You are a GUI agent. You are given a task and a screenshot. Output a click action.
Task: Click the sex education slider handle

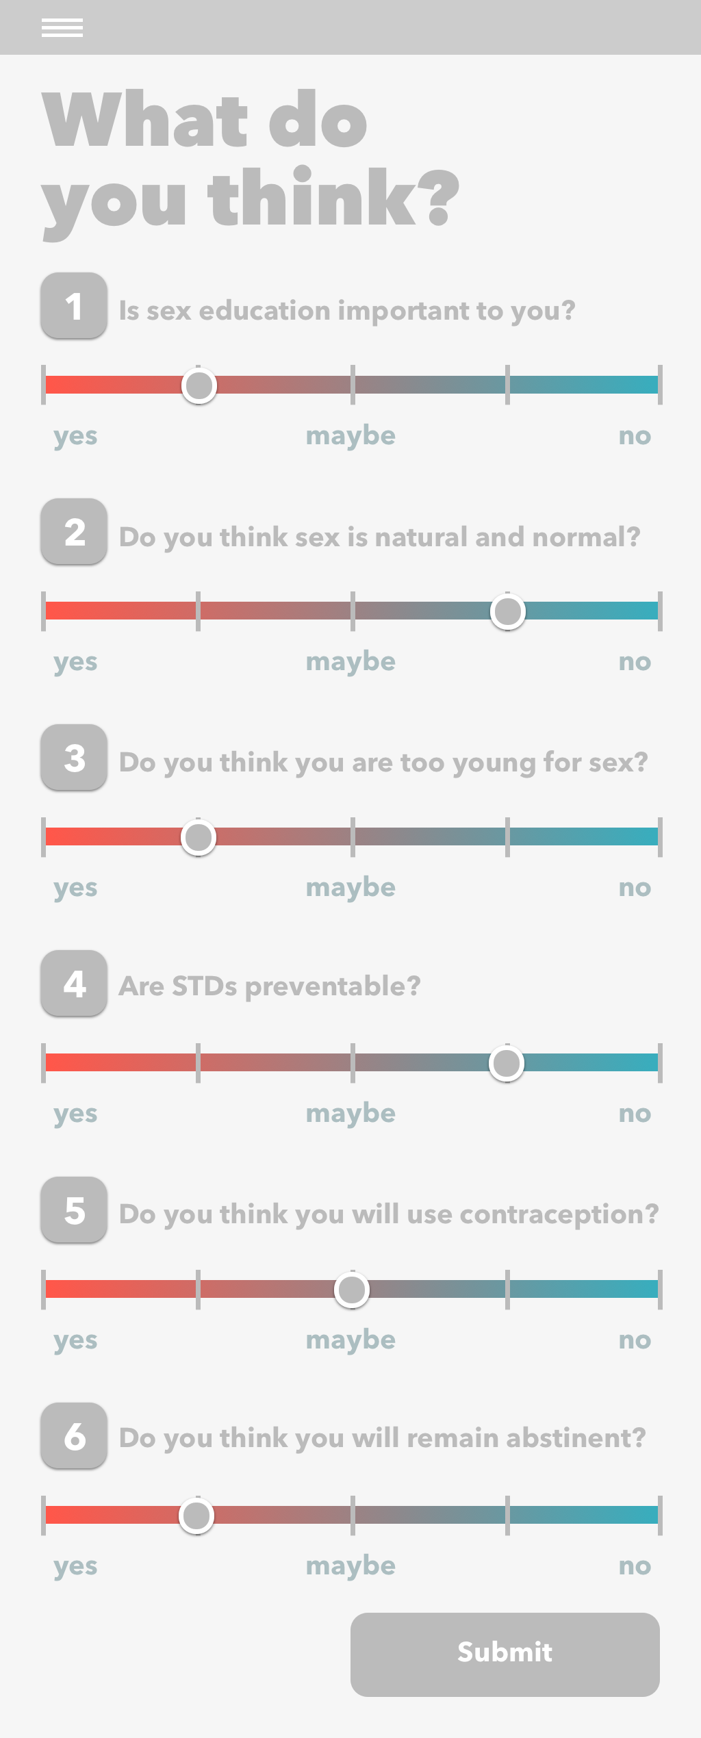pyautogui.click(x=199, y=385)
